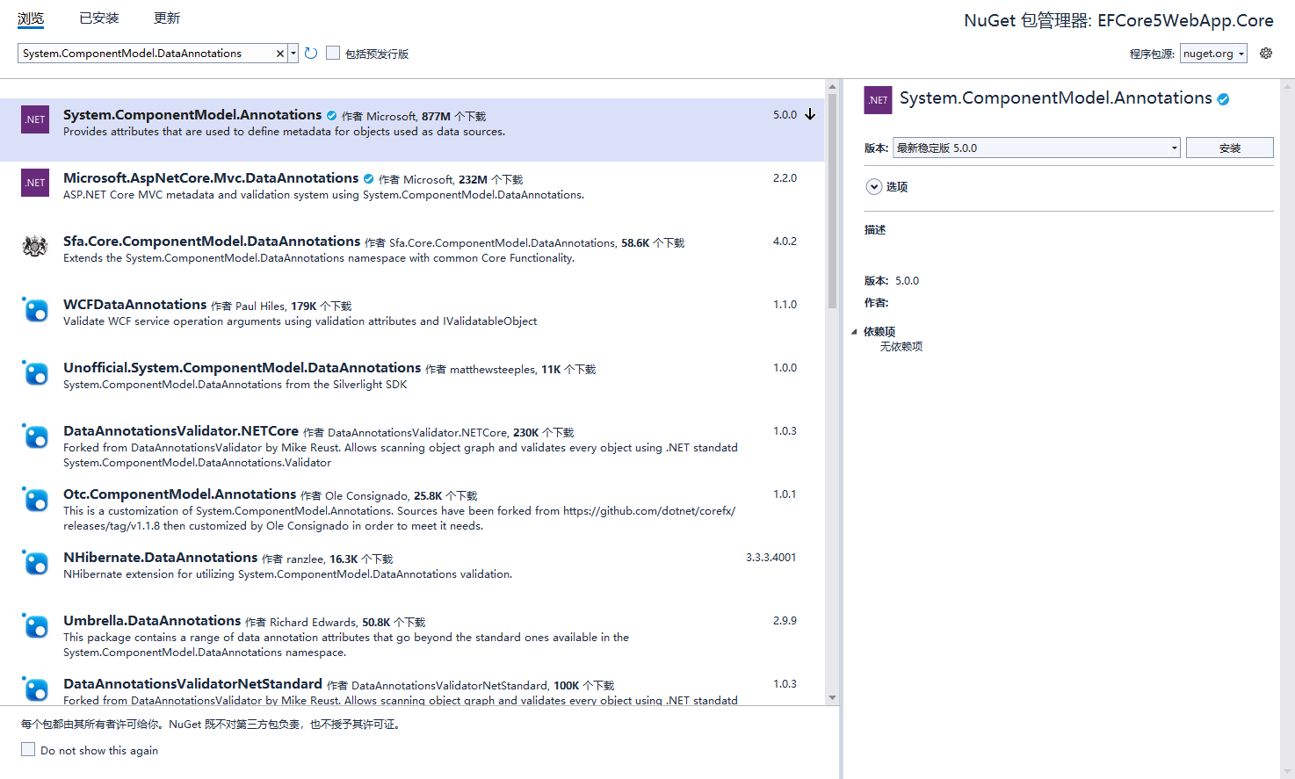Clear the search box with the X icon
This screenshot has width=1295, height=779.
click(x=280, y=54)
